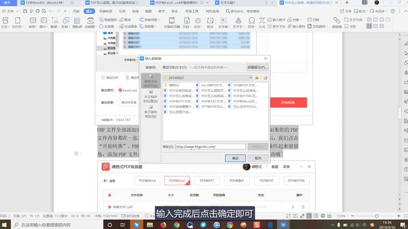This screenshot has height=229, width=408.
Task: Open 页眉和页脚 header and footer
Action: click(172, 23)
